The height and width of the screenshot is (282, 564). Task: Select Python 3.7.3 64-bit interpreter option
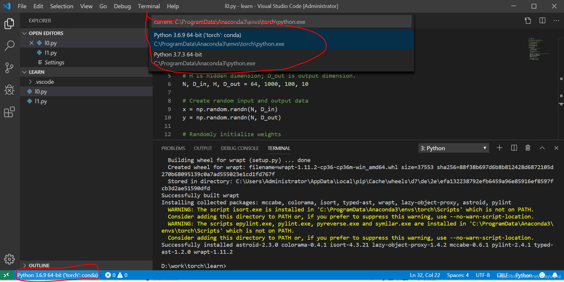pyautogui.click(x=281, y=59)
